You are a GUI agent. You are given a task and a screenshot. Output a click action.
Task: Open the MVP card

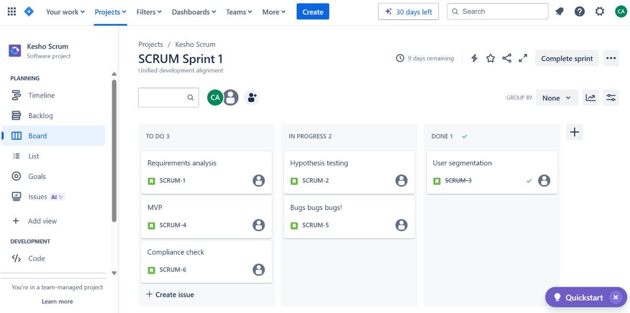click(x=207, y=217)
